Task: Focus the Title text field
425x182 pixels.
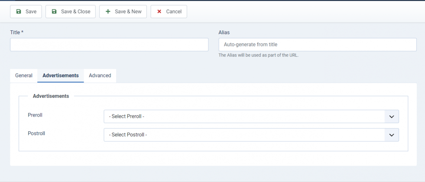Action: pos(109,45)
